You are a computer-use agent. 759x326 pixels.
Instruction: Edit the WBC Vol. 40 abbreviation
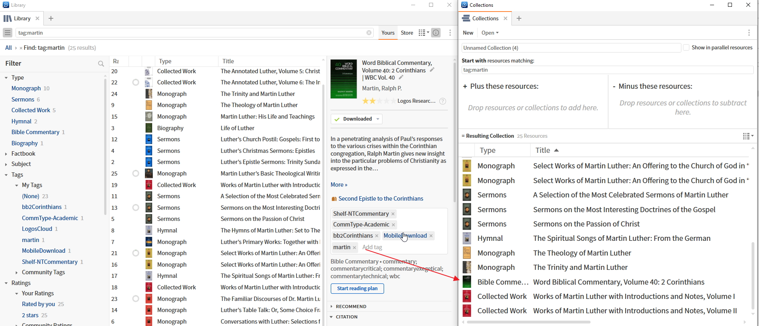click(x=401, y=77)
